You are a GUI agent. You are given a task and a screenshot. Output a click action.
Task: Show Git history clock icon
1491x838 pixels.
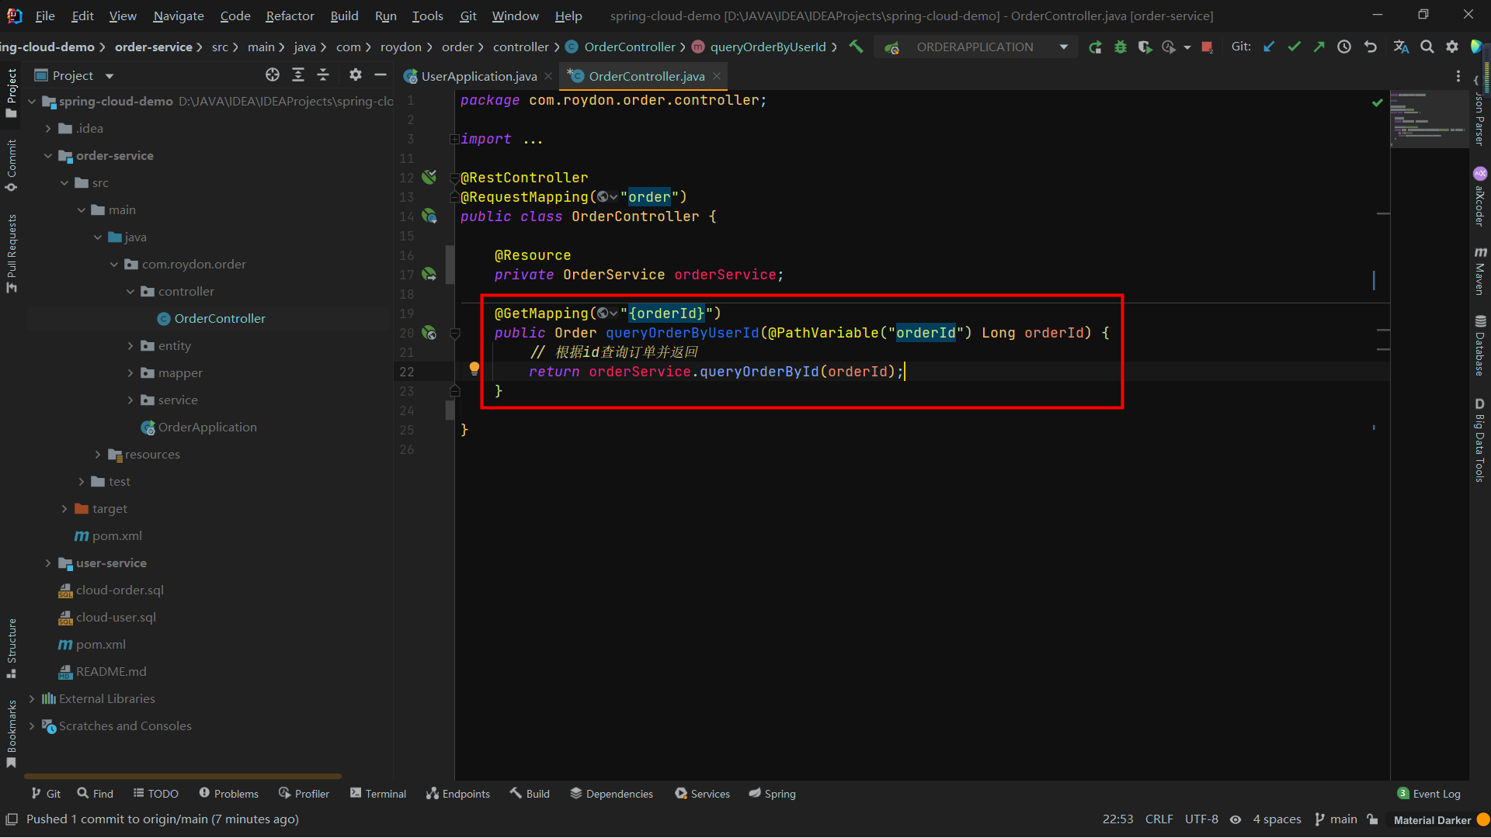click(1344, 47)
